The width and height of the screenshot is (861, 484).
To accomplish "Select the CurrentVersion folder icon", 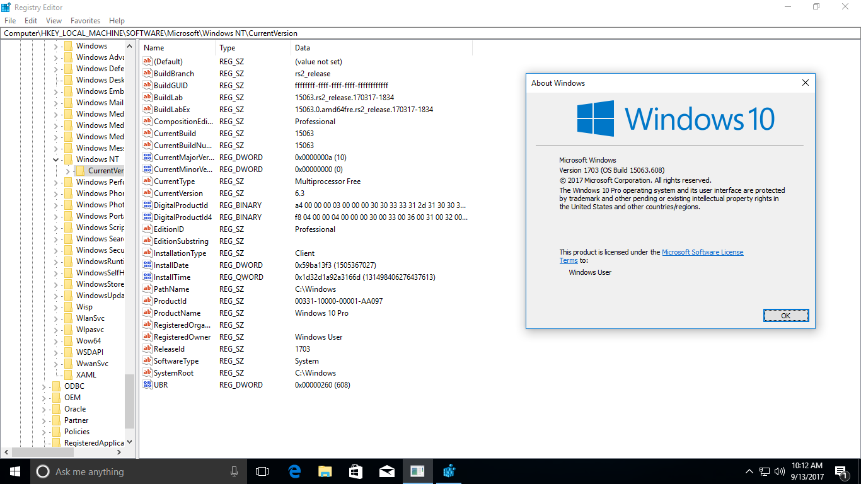I will [80, 171].
